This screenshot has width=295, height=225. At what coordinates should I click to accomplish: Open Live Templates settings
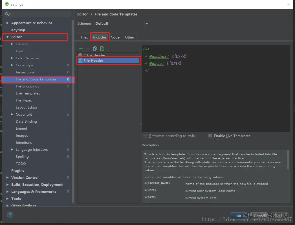click(28, 93)
